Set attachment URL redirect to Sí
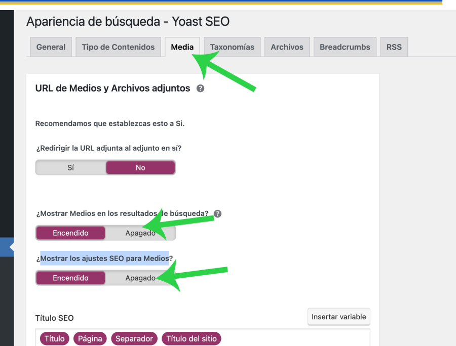This screenshot has height=346, width=456. (70, 168)
